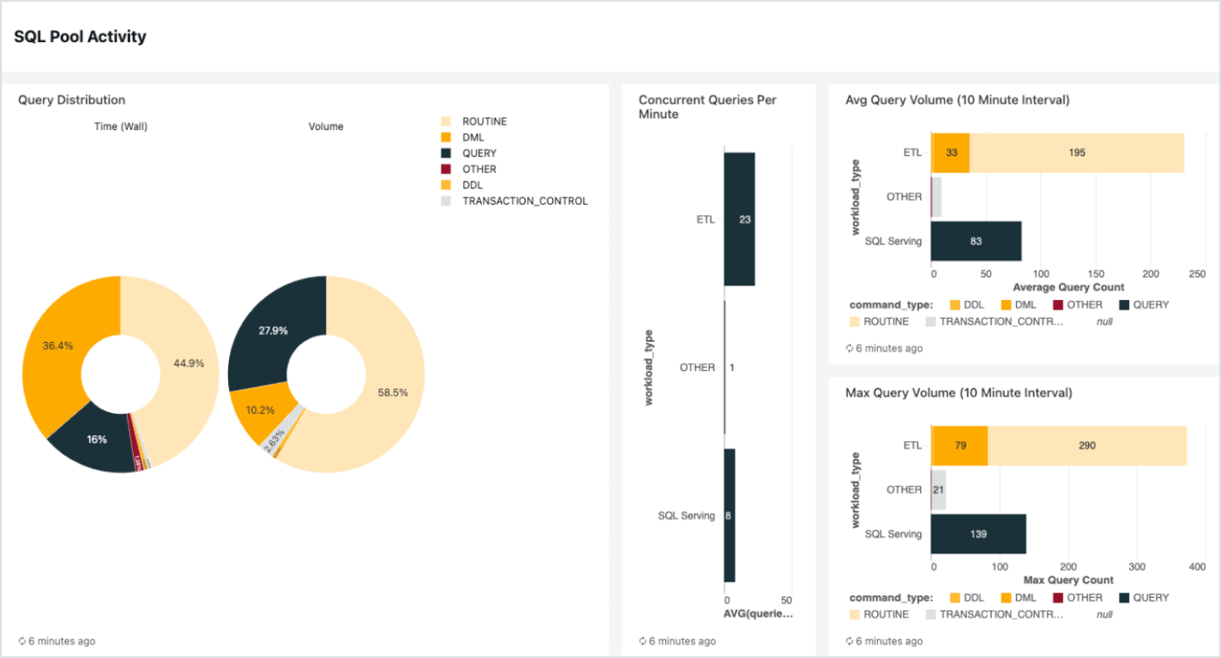
Task: Select the ETL bar in Concurrent Queries chart
Action: point(739,218)
